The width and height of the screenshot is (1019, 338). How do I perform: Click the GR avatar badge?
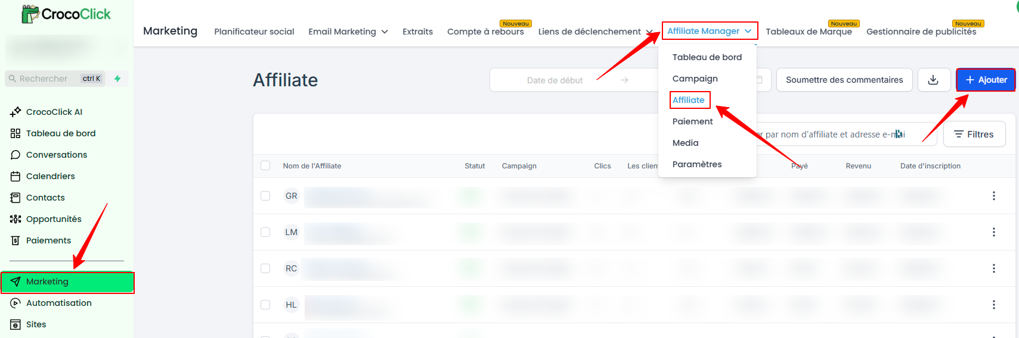tap(291, 196)
